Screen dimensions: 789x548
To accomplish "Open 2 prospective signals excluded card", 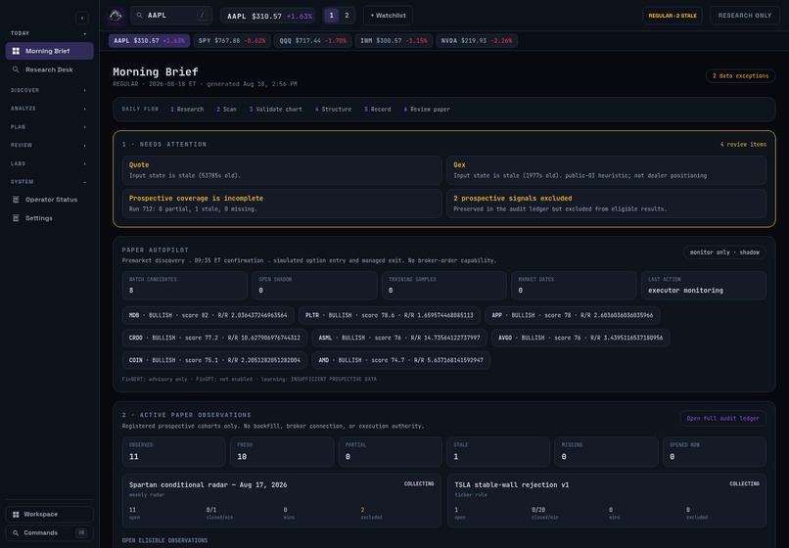I will 606,204.
